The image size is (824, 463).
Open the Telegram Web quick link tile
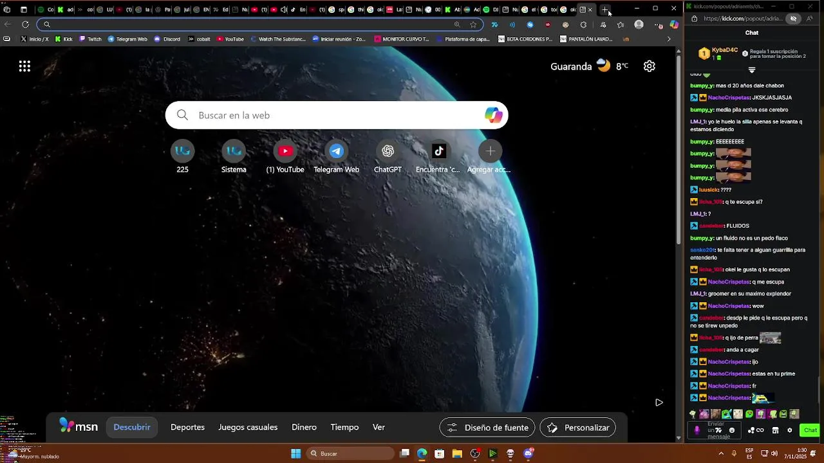click(x=336, y=158)
